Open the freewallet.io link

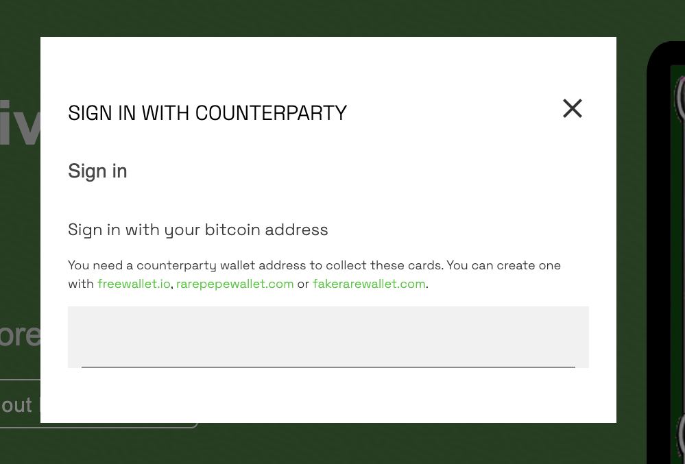[x=134, y=284]
